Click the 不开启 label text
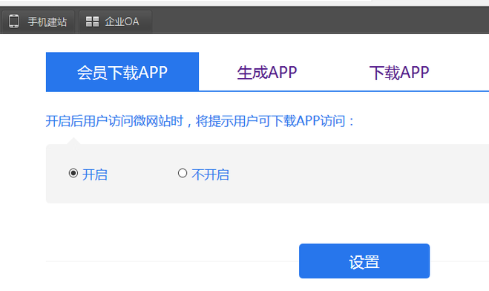489x291 pixels. click(x=210, y=174)
